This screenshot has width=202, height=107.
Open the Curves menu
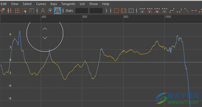pos(41,4)
